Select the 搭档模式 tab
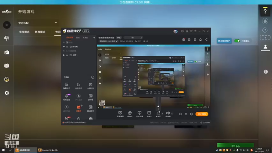Viewport: 272px width, 153px height. (40, 32)
